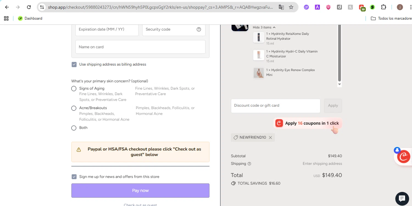Click the security code help icon
The height and width of the screenshot is (206, 412).
coord(199,29)
